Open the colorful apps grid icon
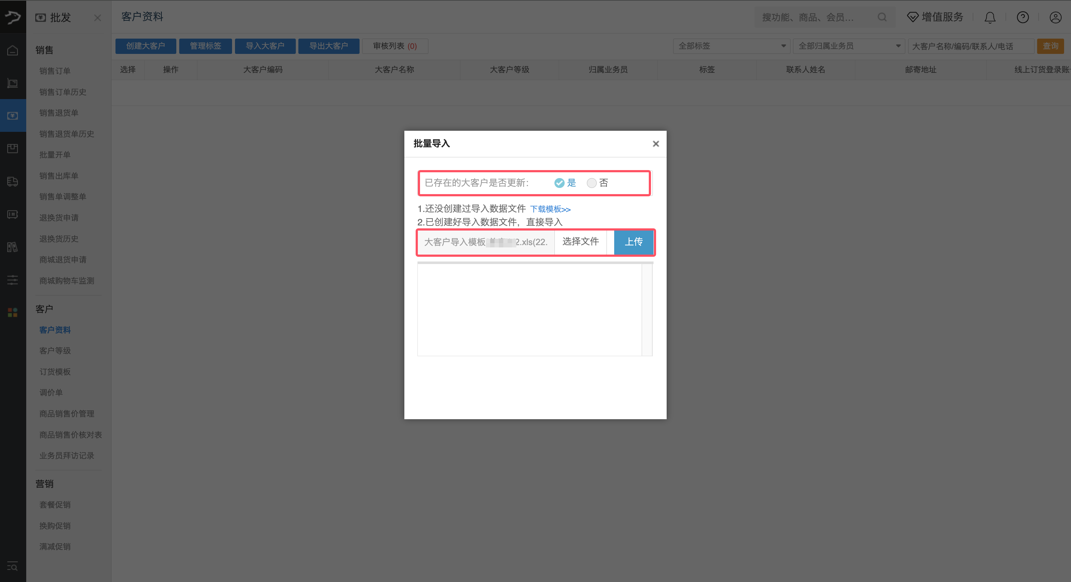1071x582 pixels. point(12,312)
